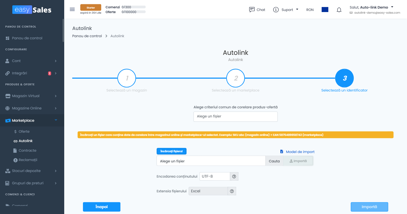
Task: Click help icon next to UTF-8 encoding
Action: tap(234, 177)
